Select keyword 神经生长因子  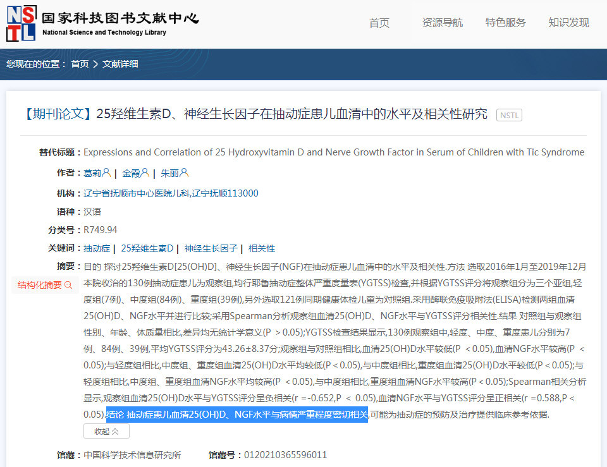click(x=211, y=248)
